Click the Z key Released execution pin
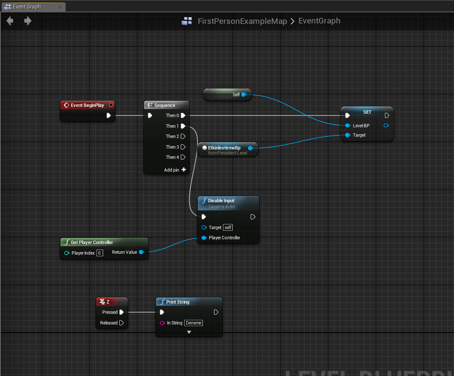The width and height of the screenshot is (454, 376). (x=121, y=323)
